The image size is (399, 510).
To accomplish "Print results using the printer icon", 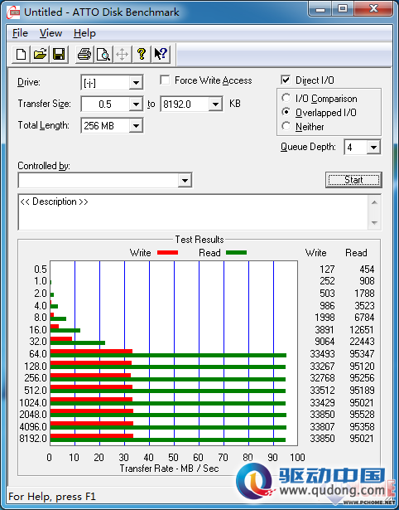I will [84, 54].
